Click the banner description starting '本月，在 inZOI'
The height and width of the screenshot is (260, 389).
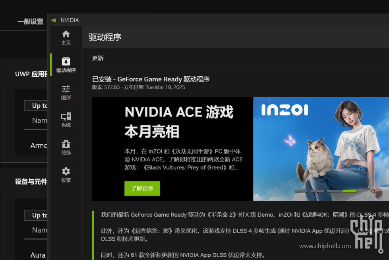(183, 159)
